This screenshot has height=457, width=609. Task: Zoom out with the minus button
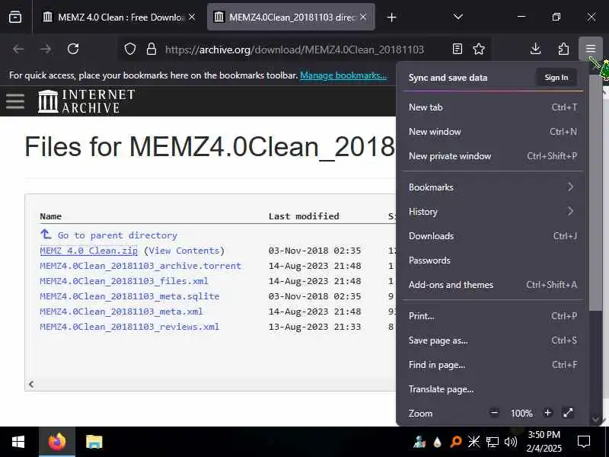pos(494,413)
